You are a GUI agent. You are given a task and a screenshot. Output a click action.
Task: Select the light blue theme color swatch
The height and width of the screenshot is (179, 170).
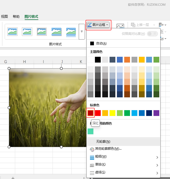(x=149, y=60)
